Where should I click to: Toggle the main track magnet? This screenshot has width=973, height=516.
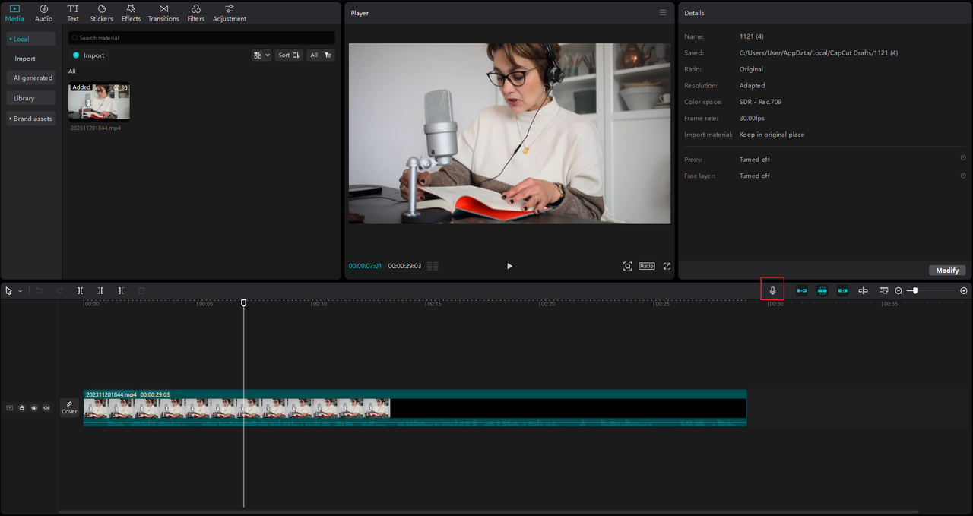(x=802, y=291)
